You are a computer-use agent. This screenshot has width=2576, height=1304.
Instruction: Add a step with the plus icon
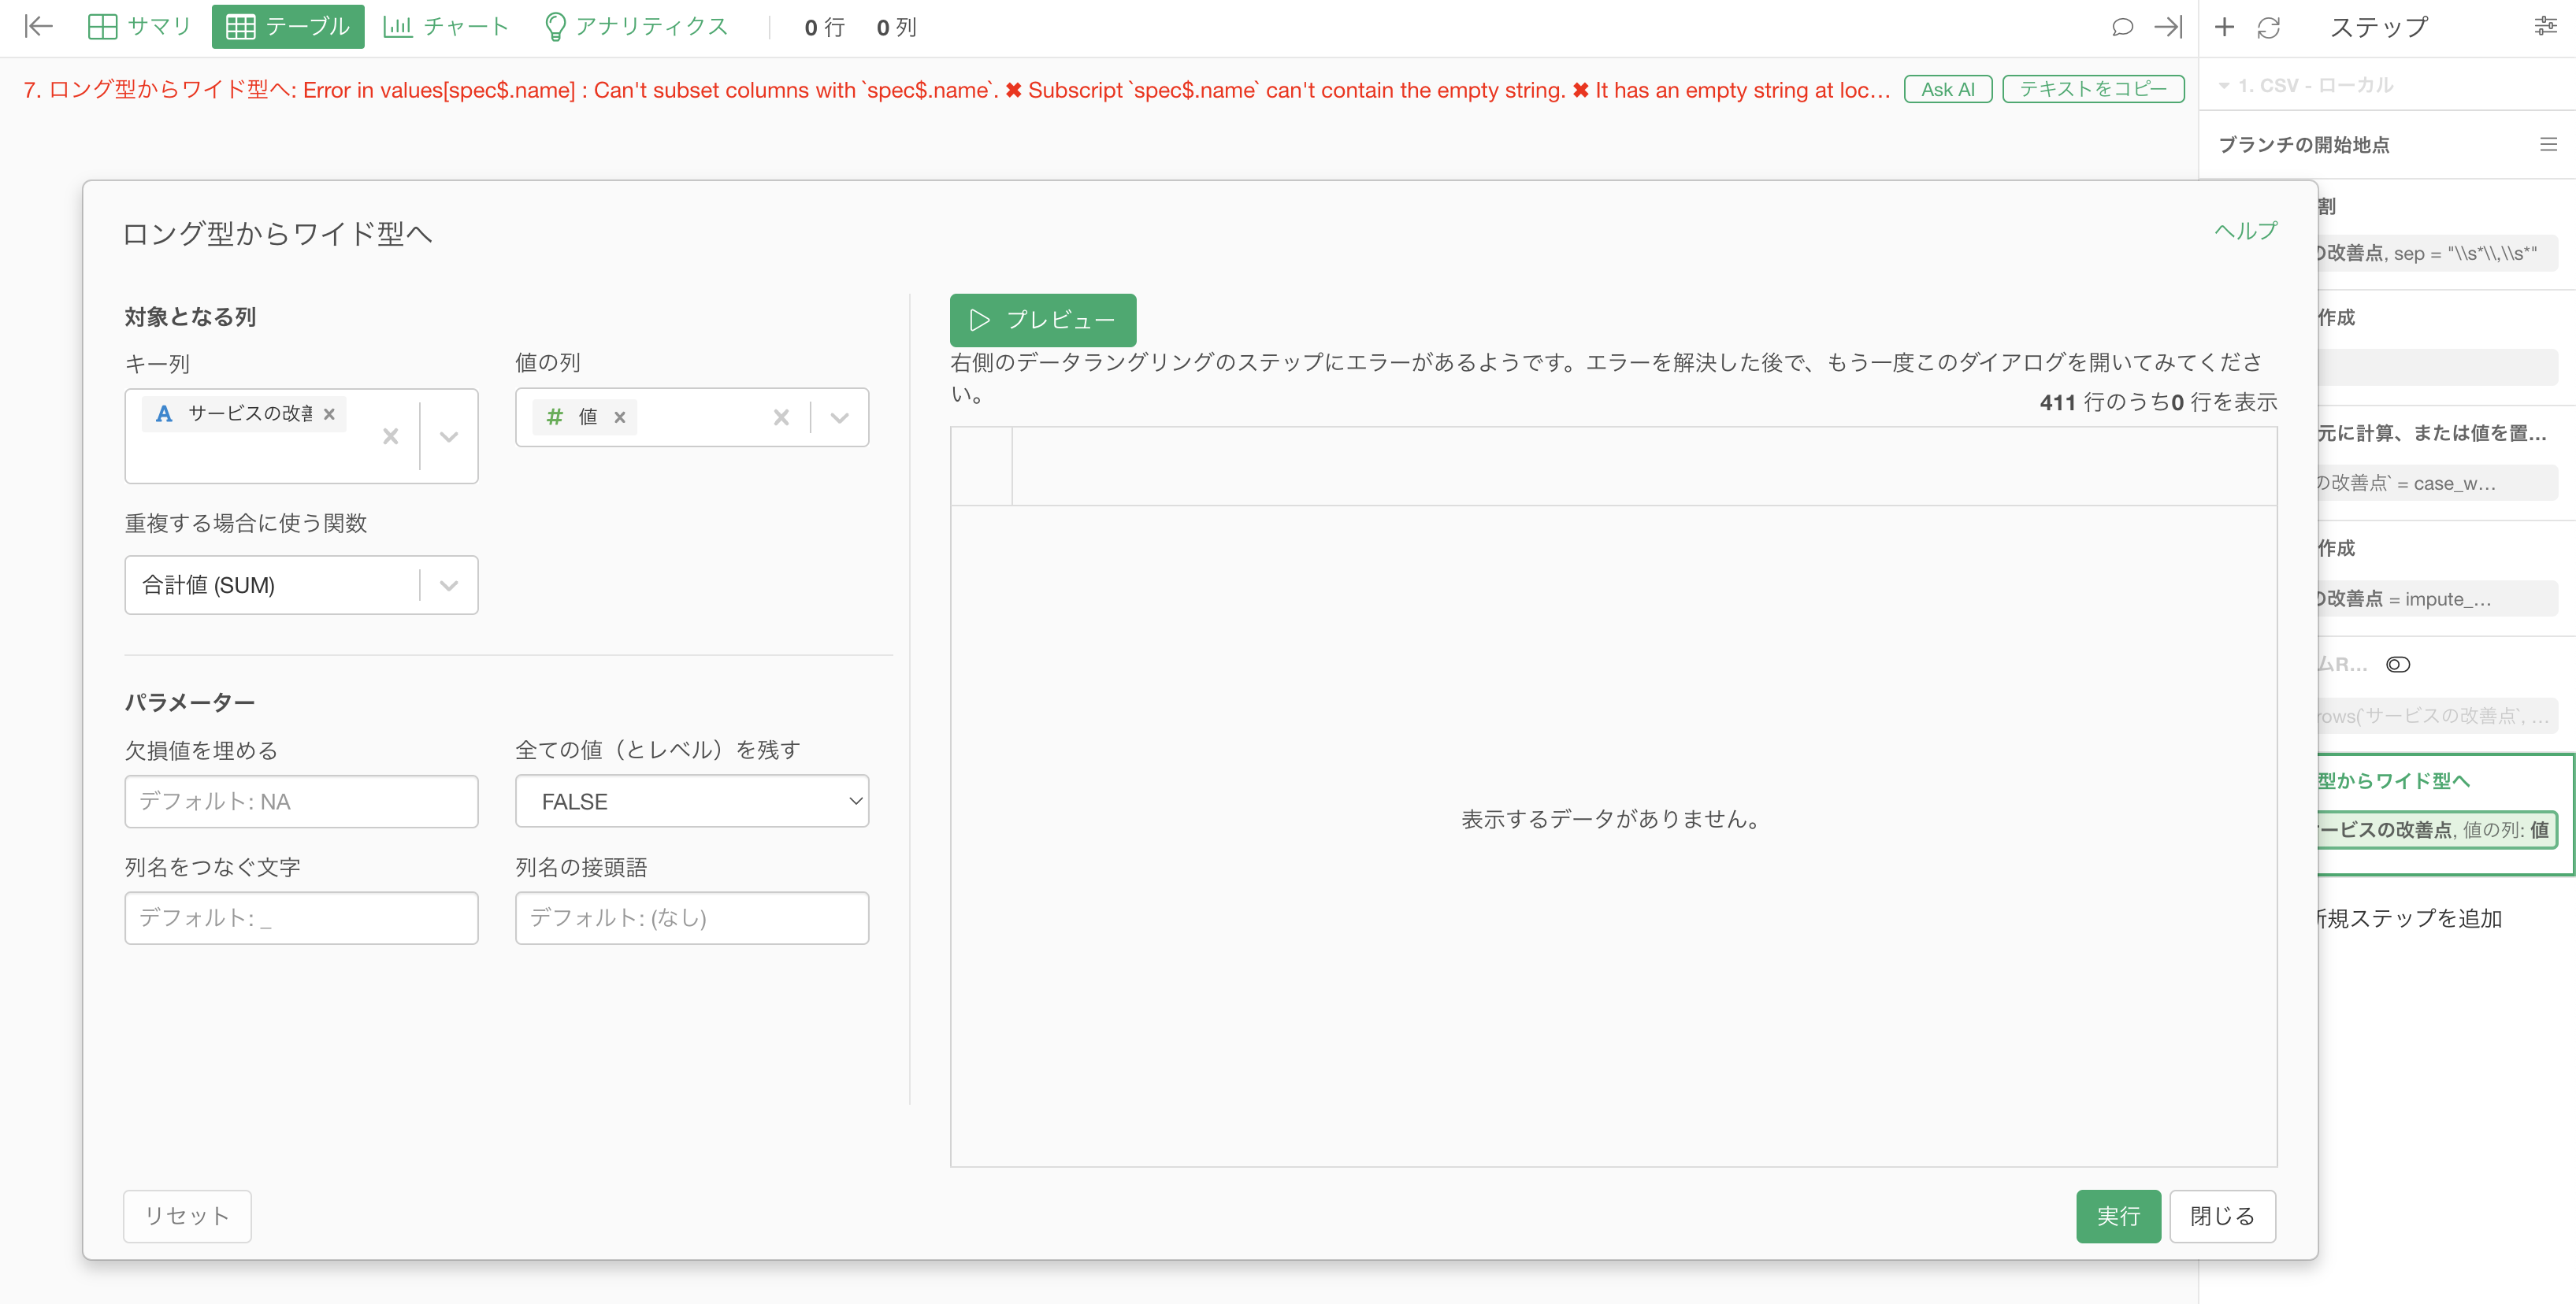(x=2224, y=27)
